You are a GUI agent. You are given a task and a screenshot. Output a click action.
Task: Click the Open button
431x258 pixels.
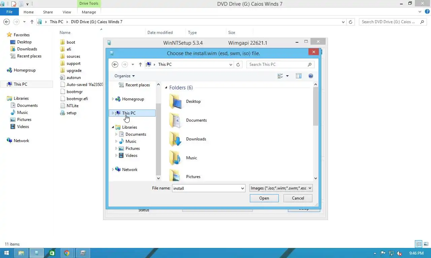(x=264, y=198)
